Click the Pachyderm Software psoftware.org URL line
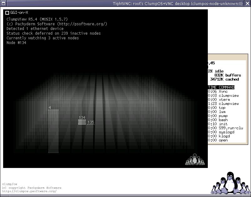 click(x=57, y=24)
